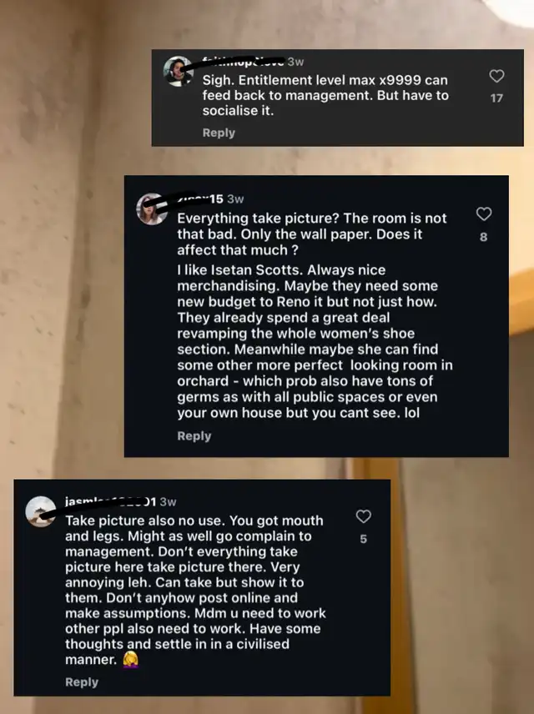Reply to the "civilised manner" comment
The width and height of the screenshot is (534, 714).
tap(82, 681)
